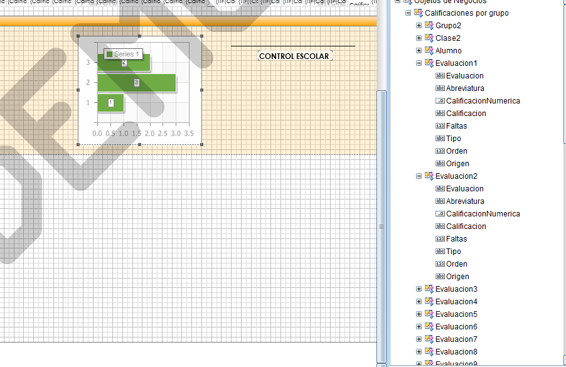Click the Alumno business object icon
Image resolution: width=566 pixels, height=367 pixels.
pyautogui.click(x=429, y=51)
